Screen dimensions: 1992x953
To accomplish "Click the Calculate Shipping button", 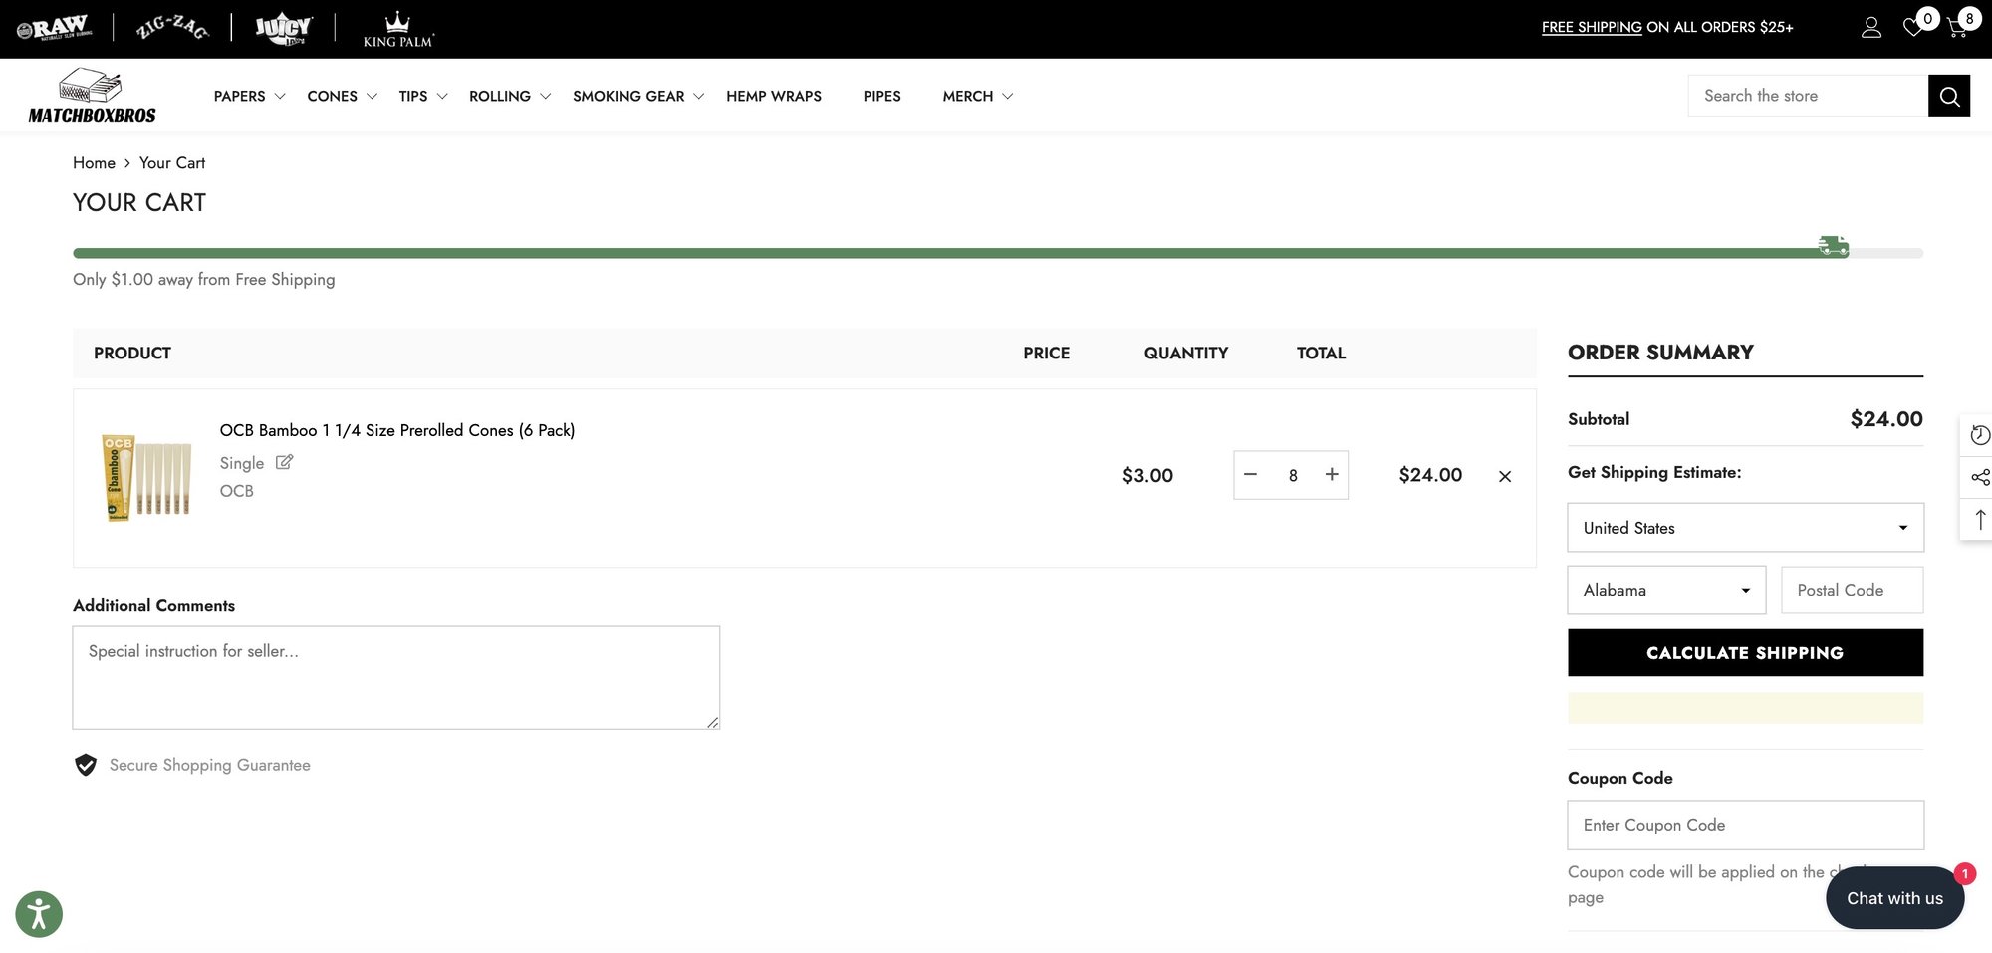I will (1745, 653).
